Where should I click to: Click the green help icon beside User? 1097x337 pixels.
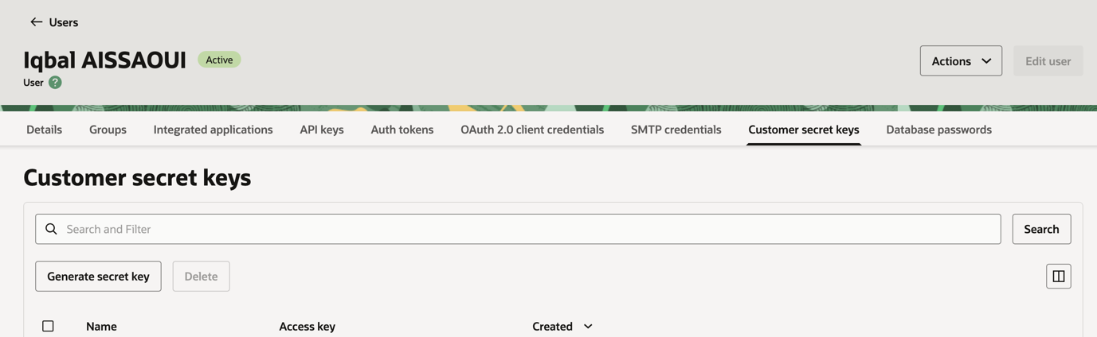[55, 83]
